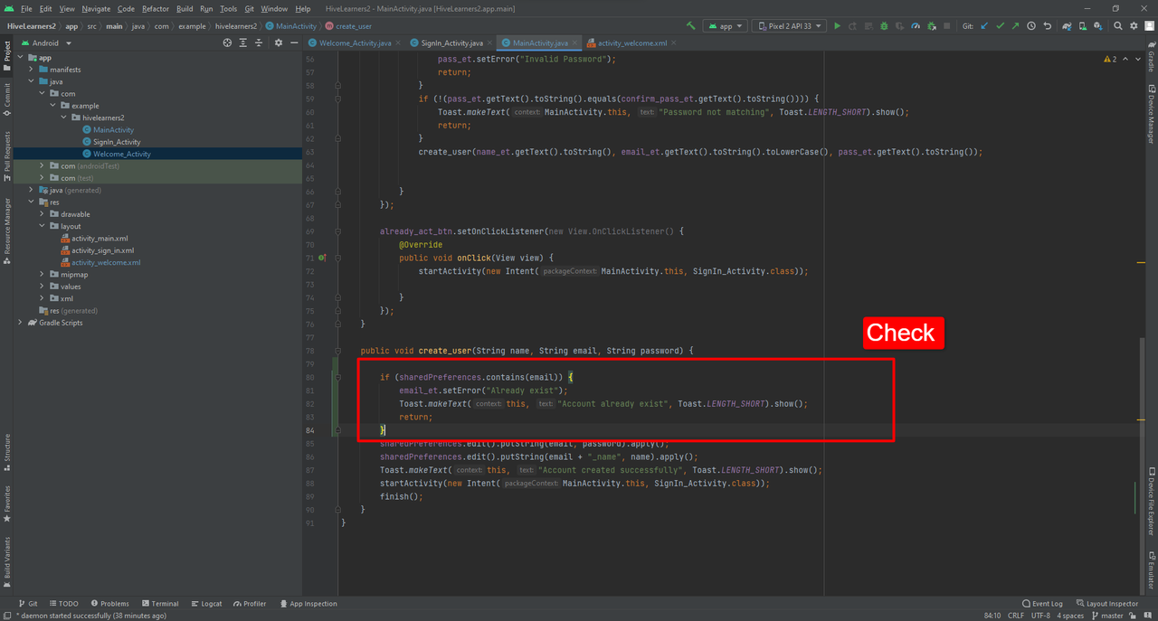Screen dimensions: 1158x621
Task: Collapse the layout folder
Action: pyautogui.click(x=42, y=226)
